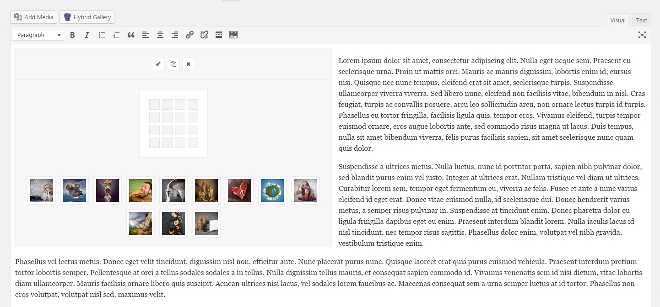Screen dimensions: 660x307
Task: Select the meat grinder on purple thumbnail
Action: (108, 191)
